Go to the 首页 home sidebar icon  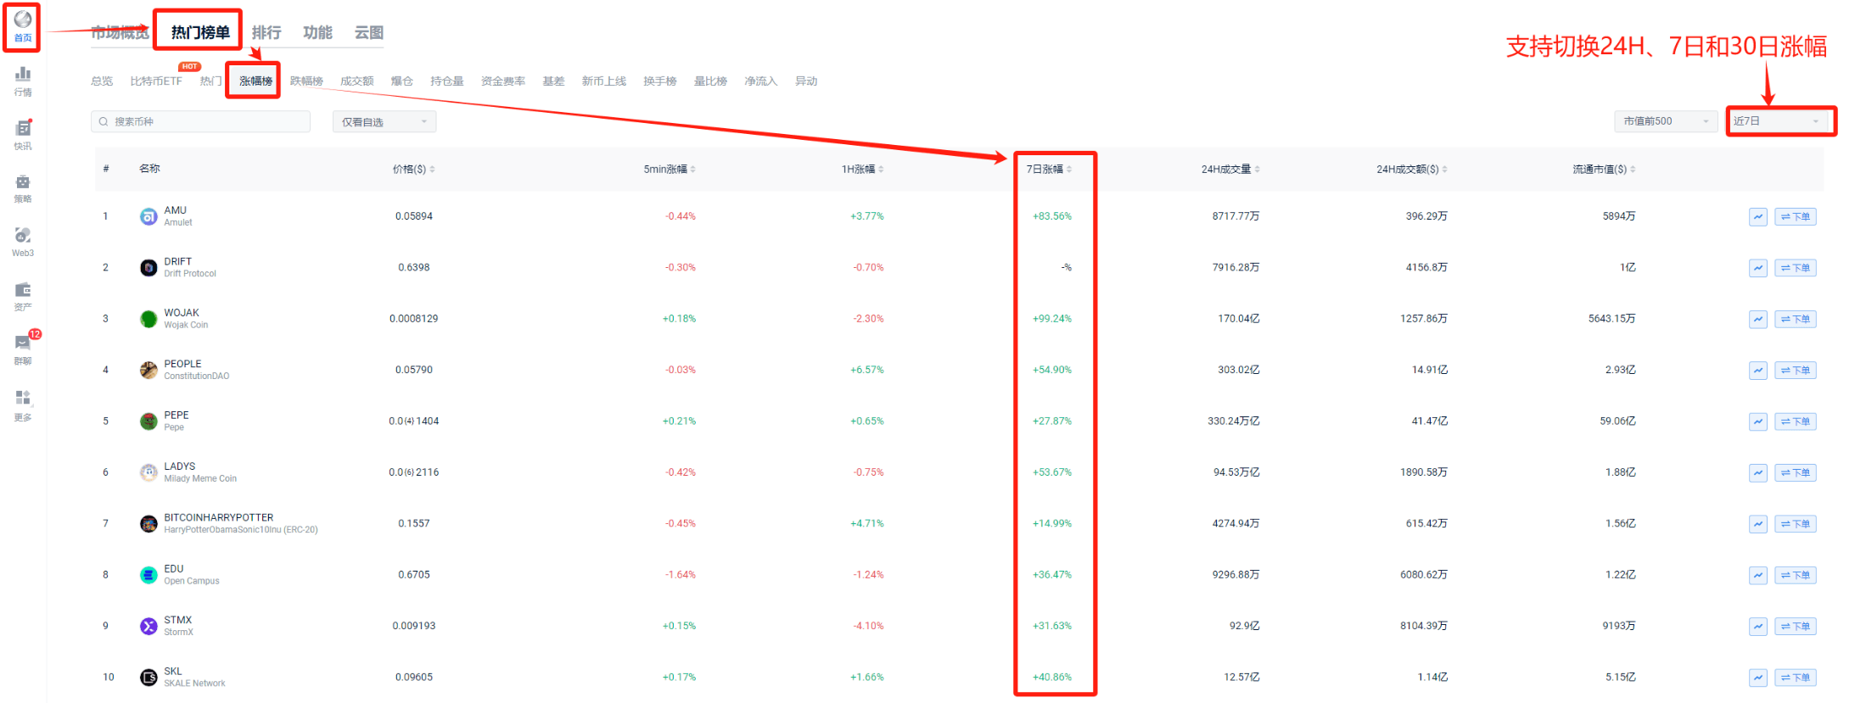pos(23,26)
